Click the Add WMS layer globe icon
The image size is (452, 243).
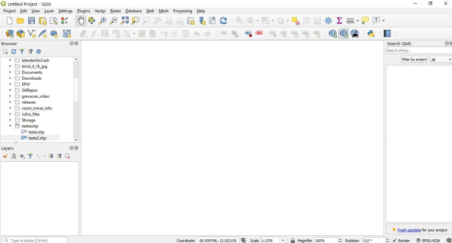pyautogui.click(x=333, y=33)
